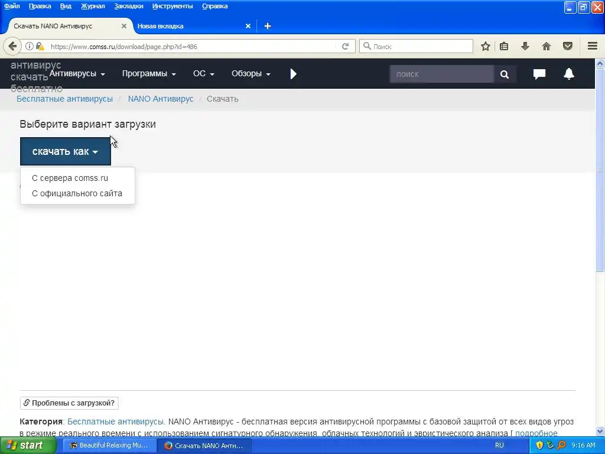Select Скачать NANO Анти... taskbar button
This screenshot has height=454, width=605.
[204, 445]
